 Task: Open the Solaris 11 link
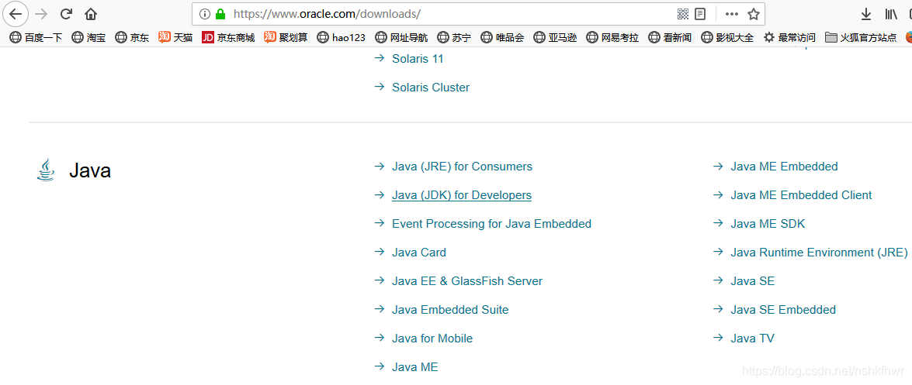[x=418, y=59]
